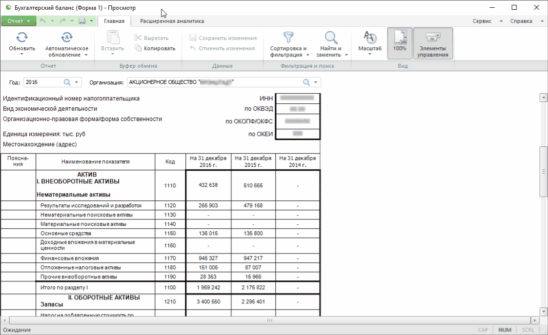This screenshot has height=335, width=548.
Task: Click the print icon in quick toolbar
Action: tap(82, 21)
